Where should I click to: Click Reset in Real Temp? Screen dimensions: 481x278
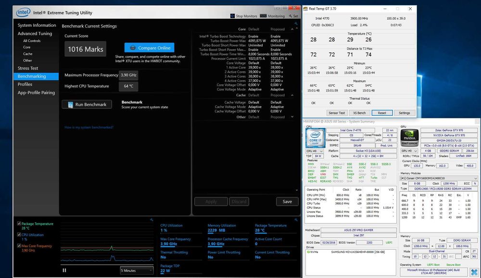click(x=382, y=113)
